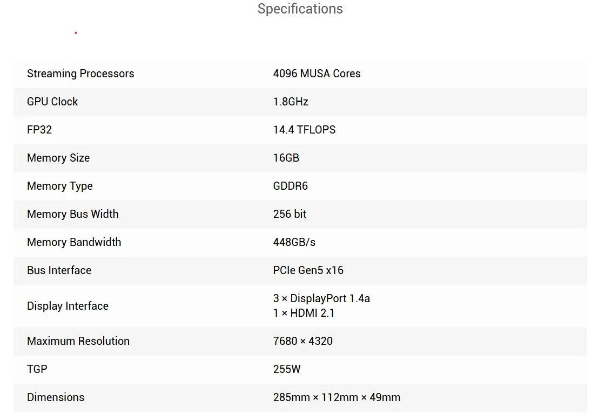Screen dimensions: 592x420
Task: Click the 448GB/s bandwidth value
Action: 294,242
